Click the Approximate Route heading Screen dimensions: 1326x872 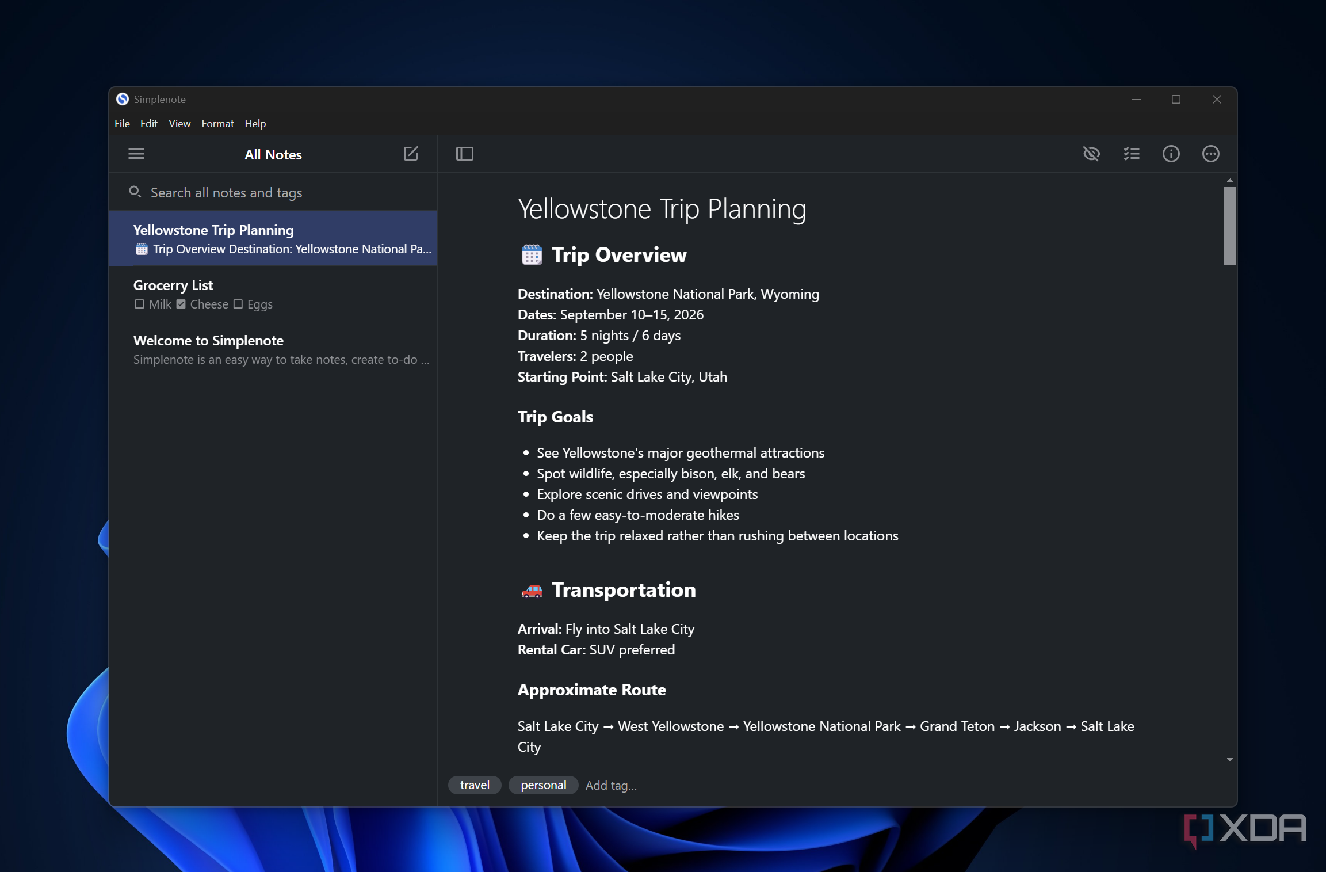click(x=592, y=690)
